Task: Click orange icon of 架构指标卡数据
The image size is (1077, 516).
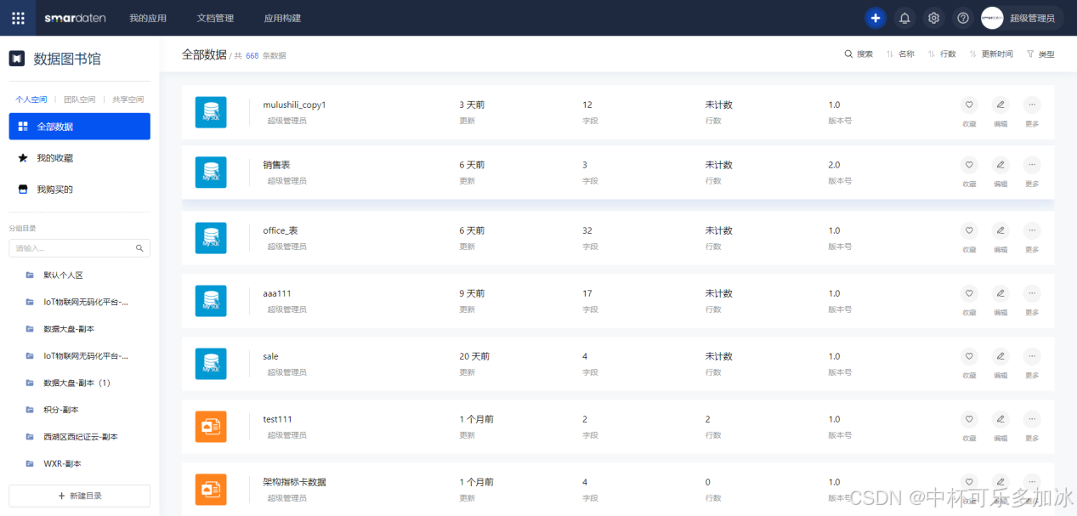Action: (211, 490)
